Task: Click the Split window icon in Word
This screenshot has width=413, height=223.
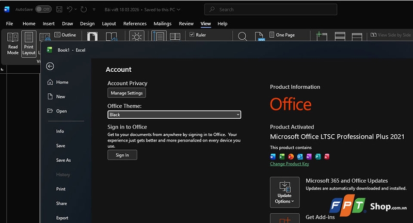Action: point(357,37)
